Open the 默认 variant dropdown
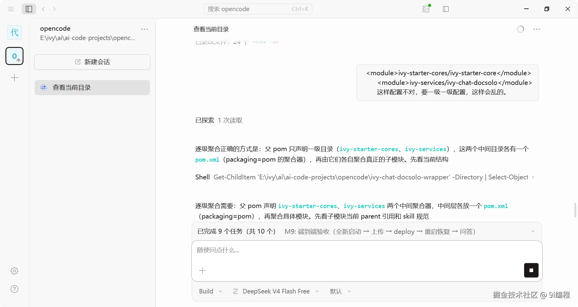 pos(340,291)
